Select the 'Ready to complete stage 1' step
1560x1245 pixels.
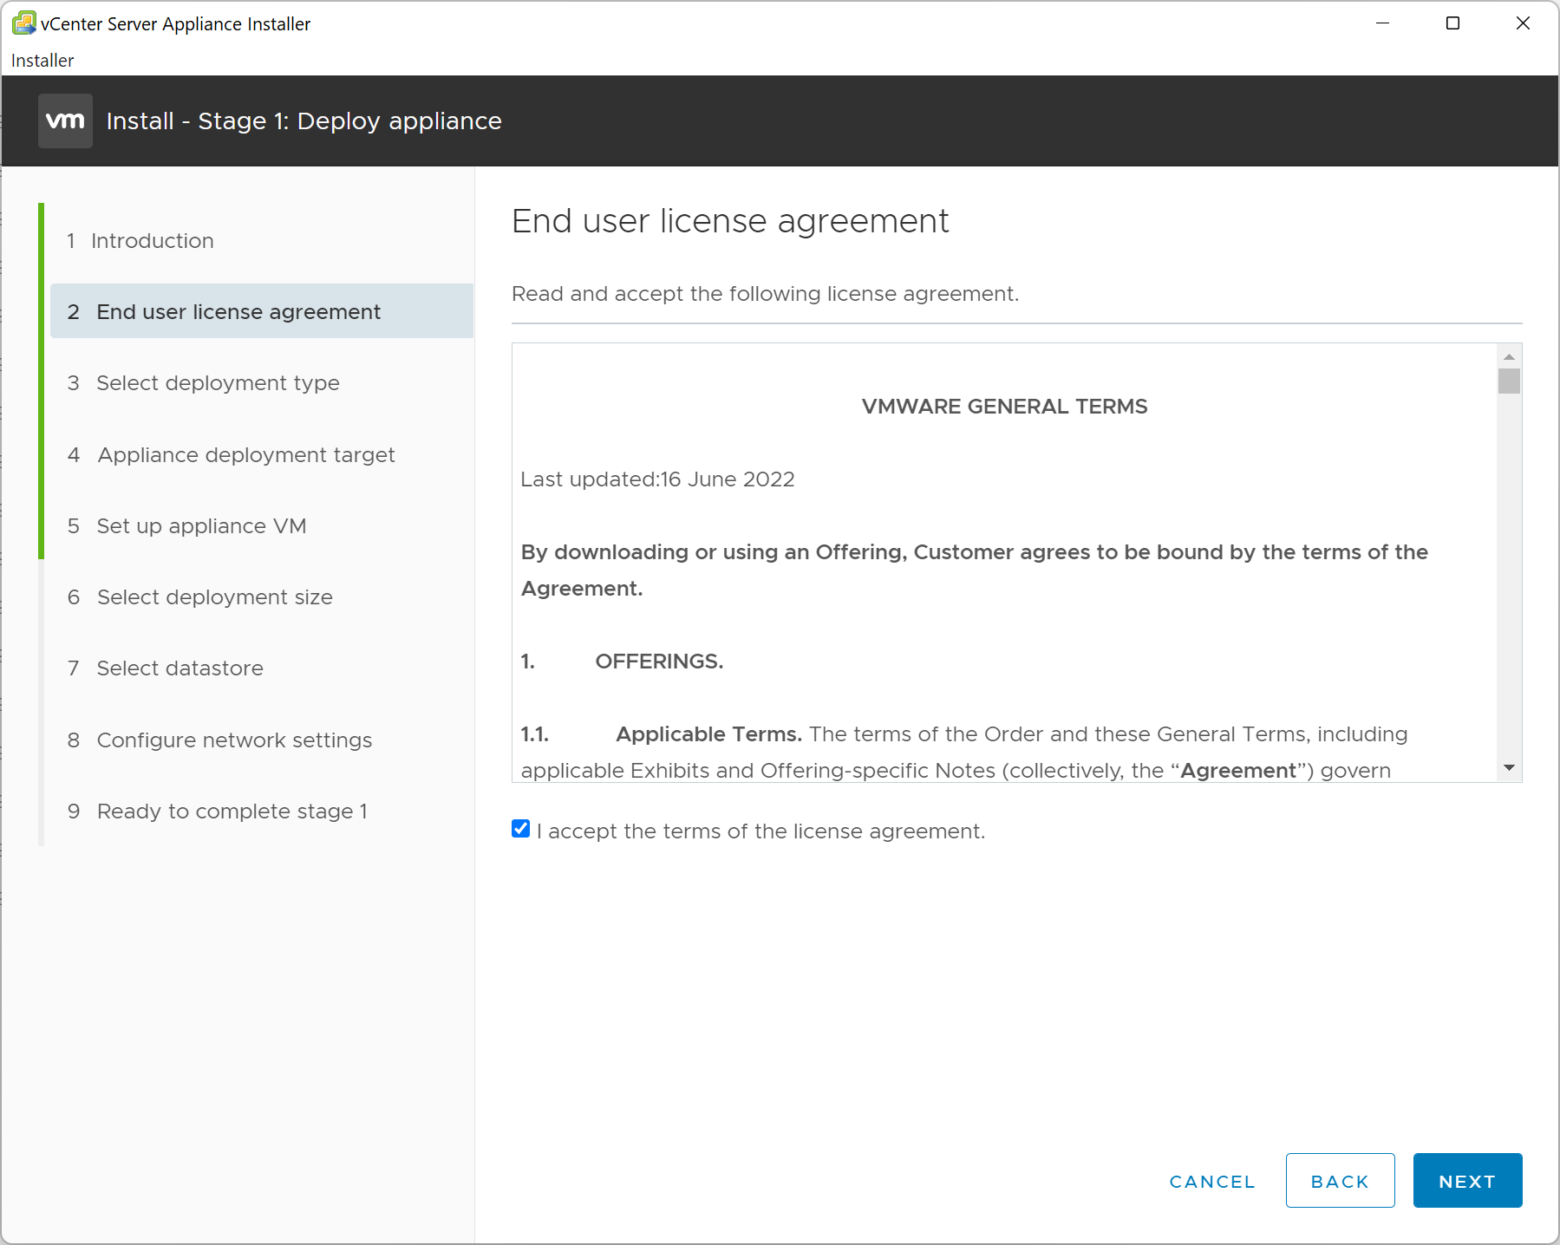tap(232, 811)
